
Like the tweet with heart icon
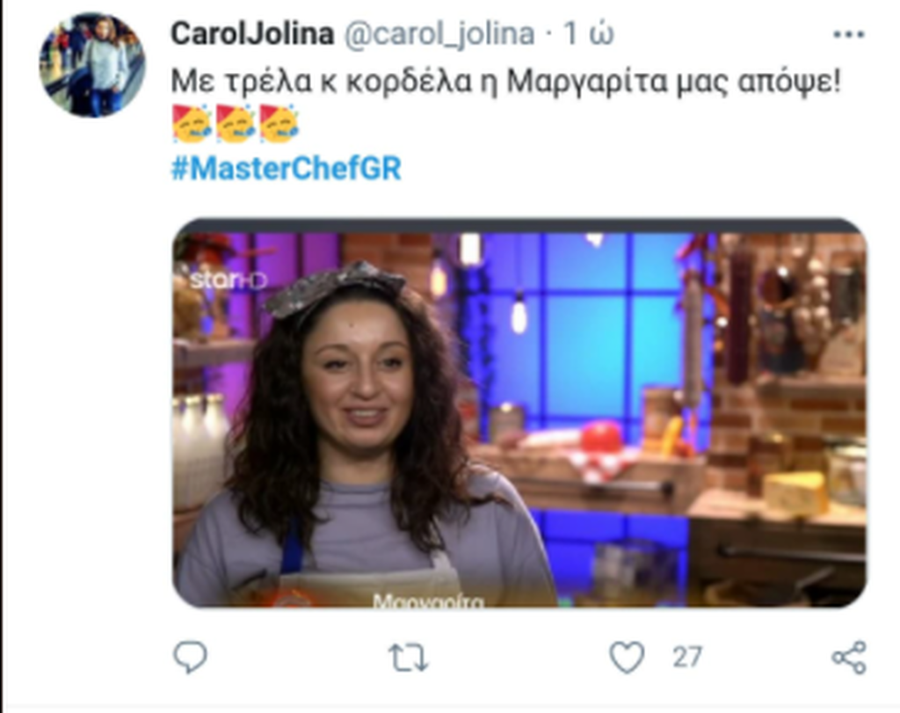point(626,658)
